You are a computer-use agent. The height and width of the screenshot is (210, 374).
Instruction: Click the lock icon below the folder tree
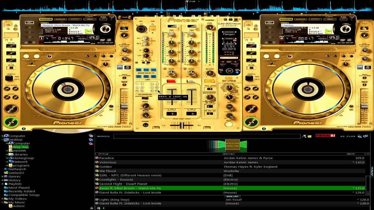(92, 208)
